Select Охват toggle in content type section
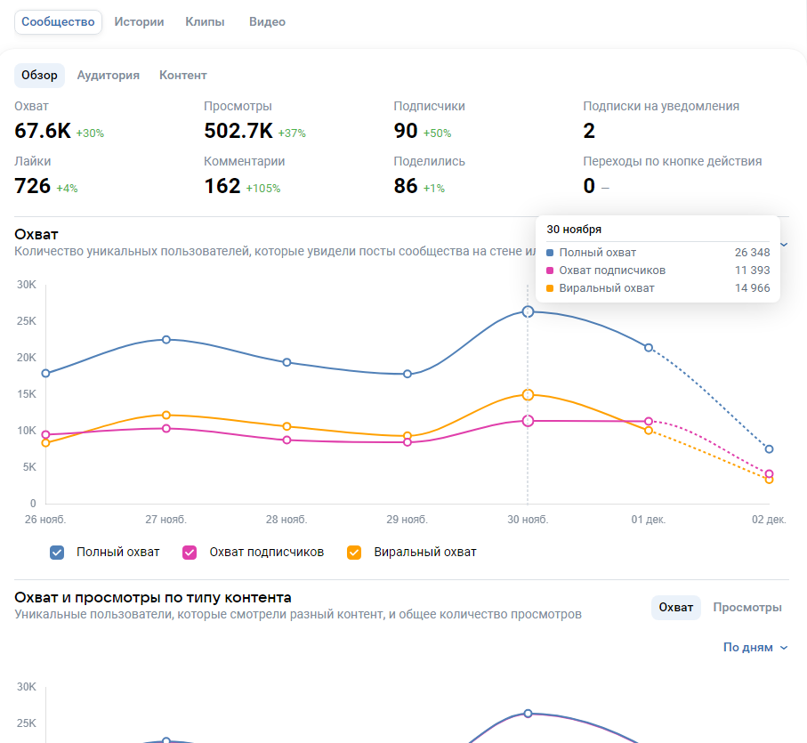The image size is (807, 743). coord(675,608)
